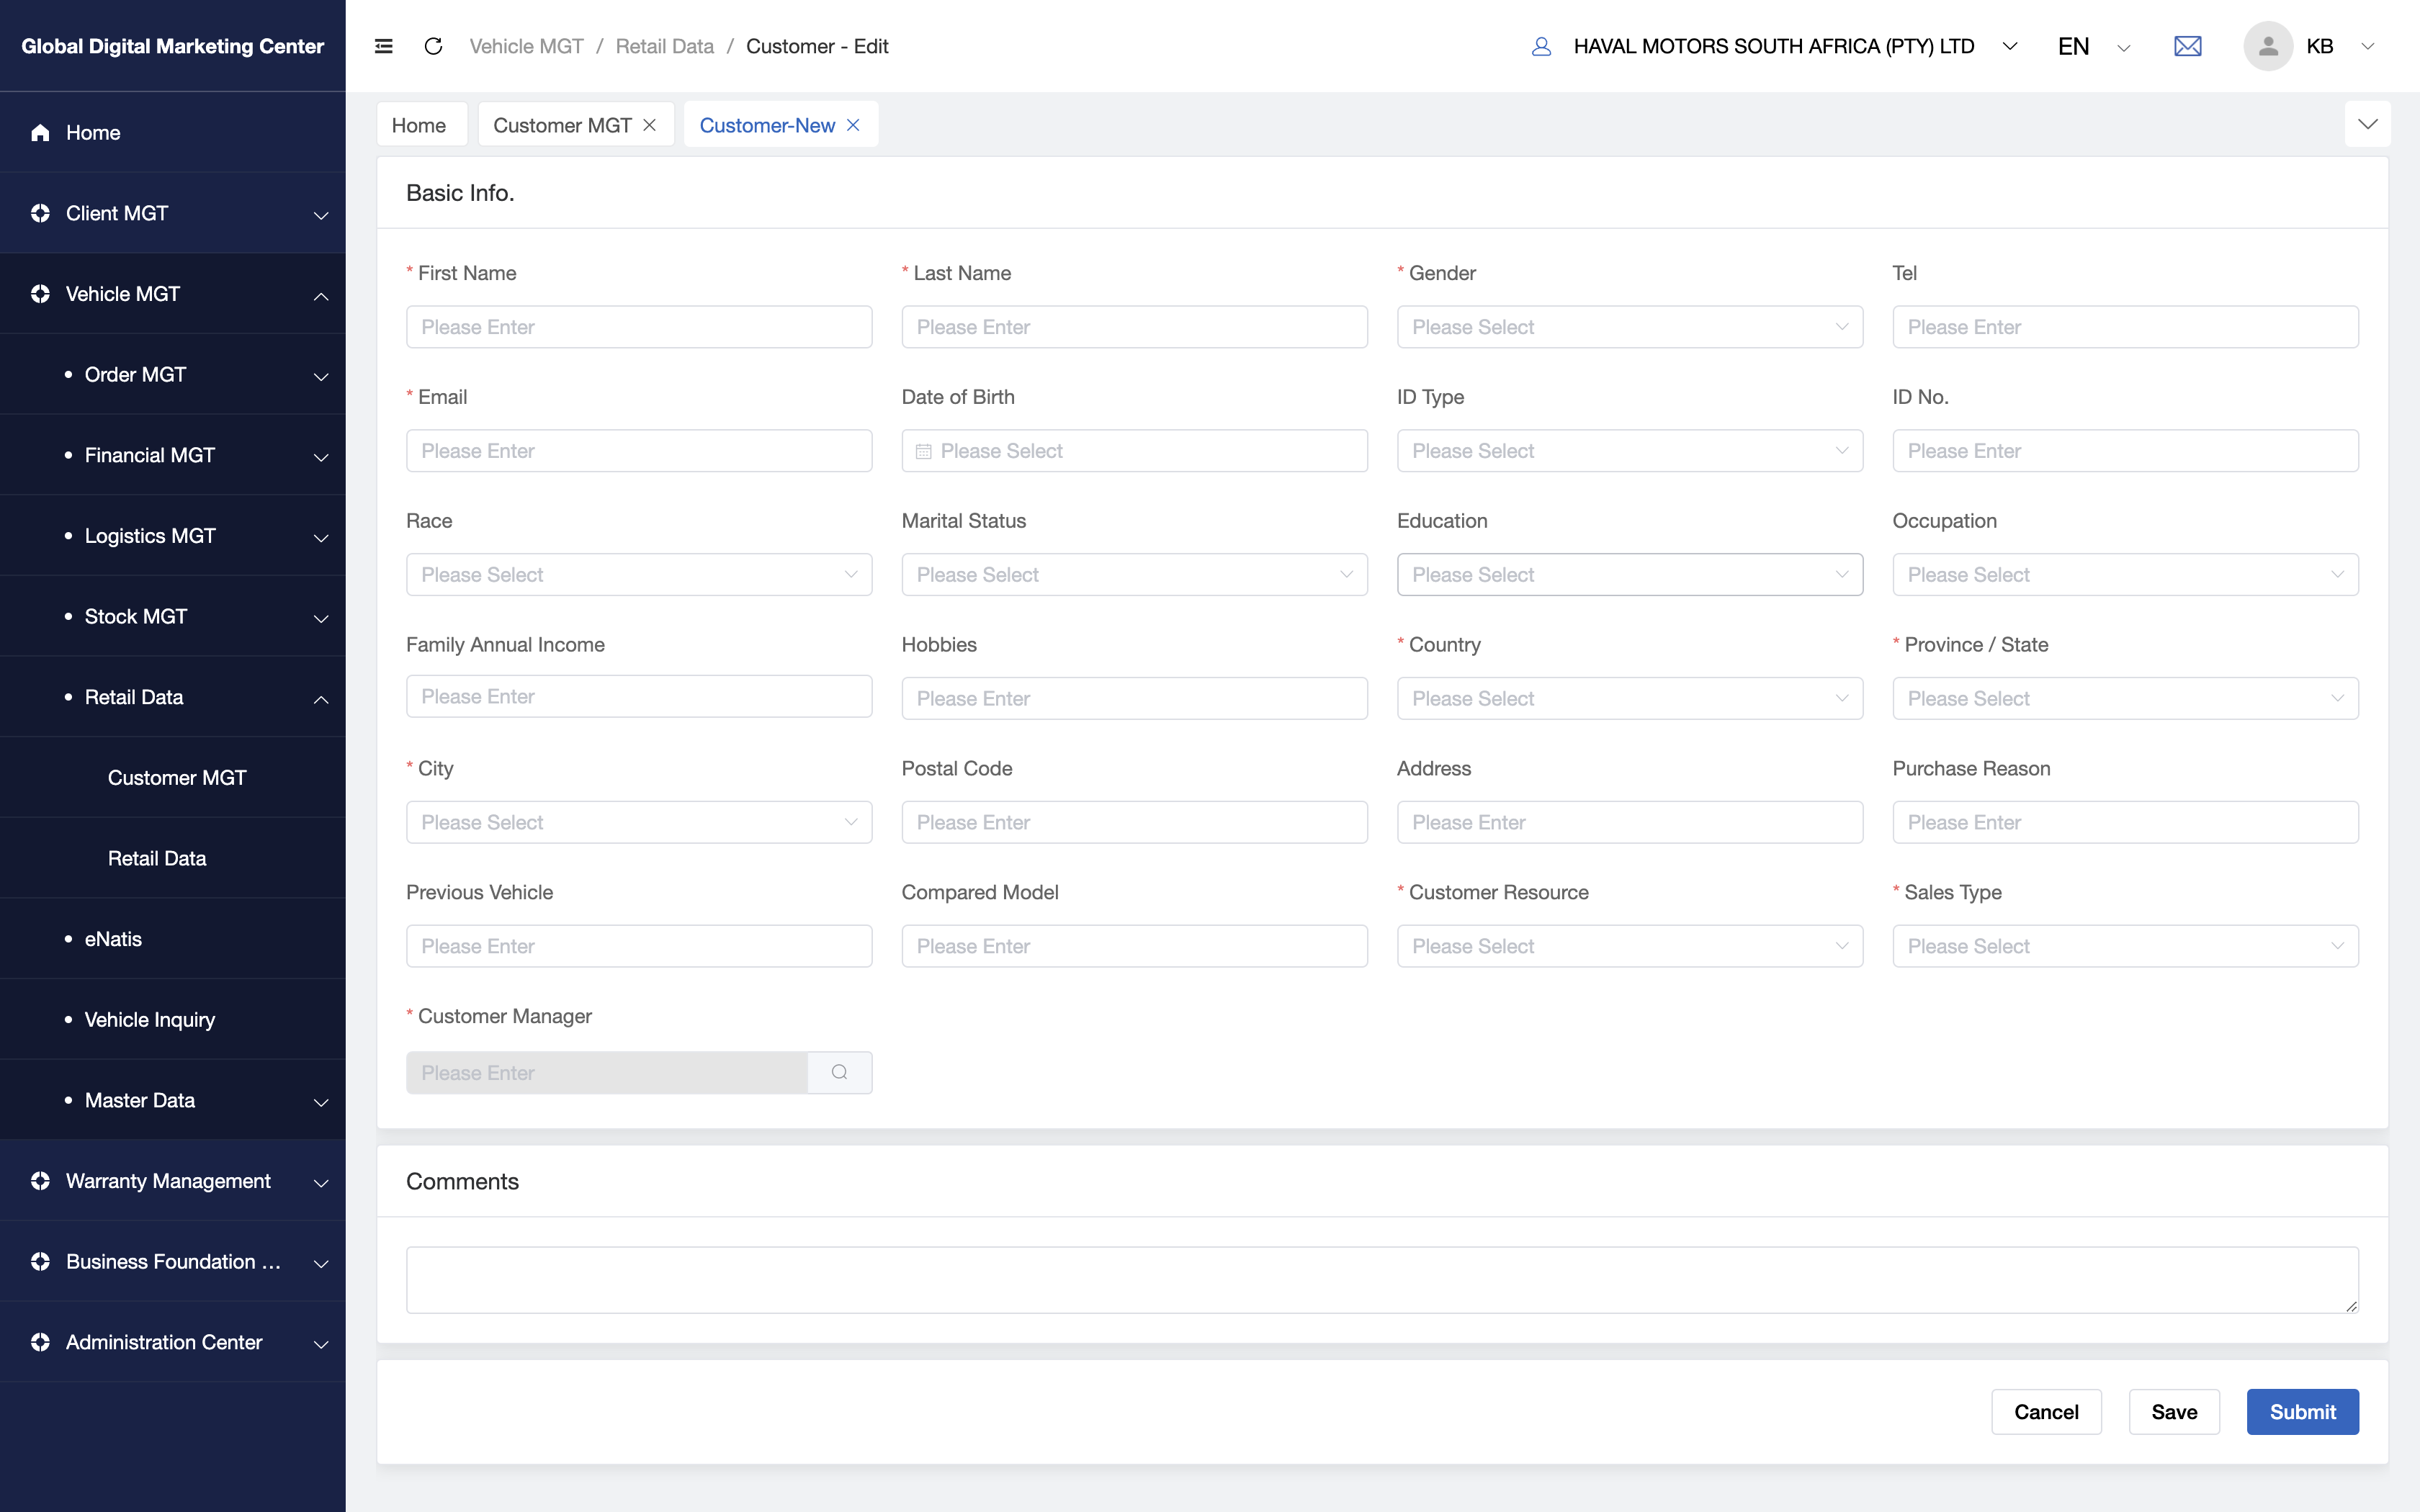Open the Province / State dropdown
Image resolution: width=2420 pixels, height=1512 pixels.
click(x=2125, y=699)
